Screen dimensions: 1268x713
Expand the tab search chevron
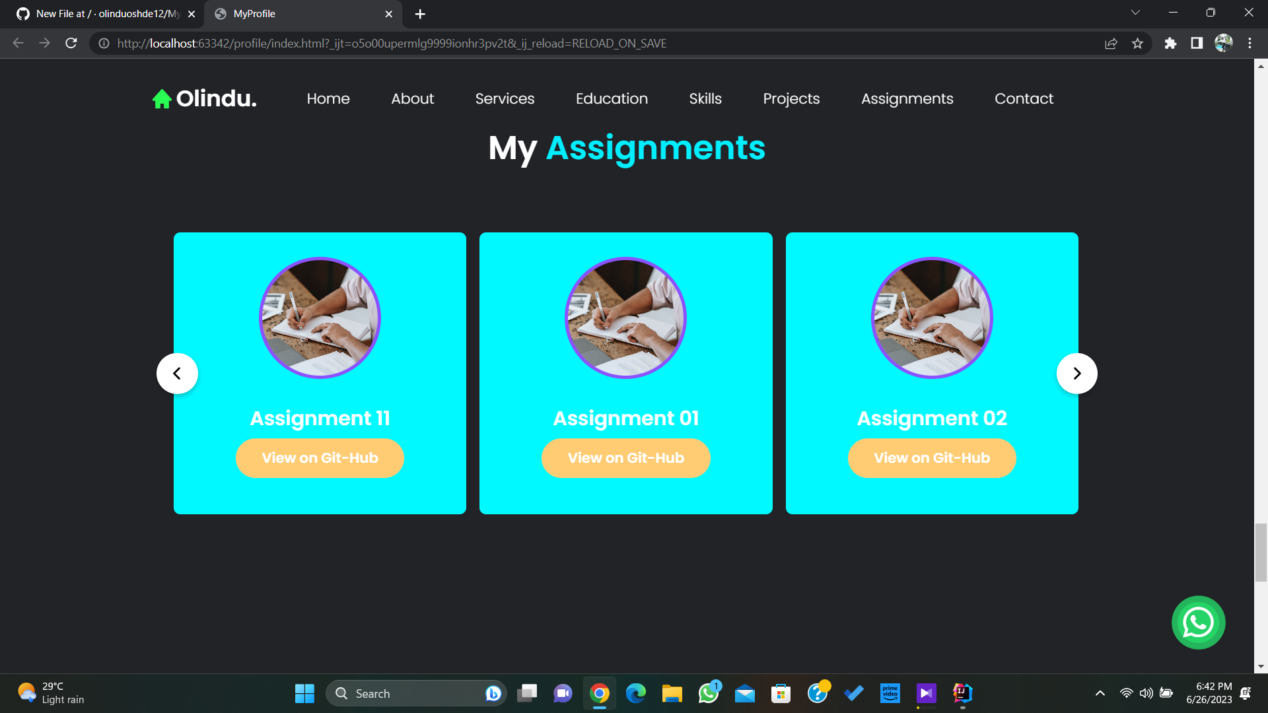pyautogui.click(x=1135, y=13)
